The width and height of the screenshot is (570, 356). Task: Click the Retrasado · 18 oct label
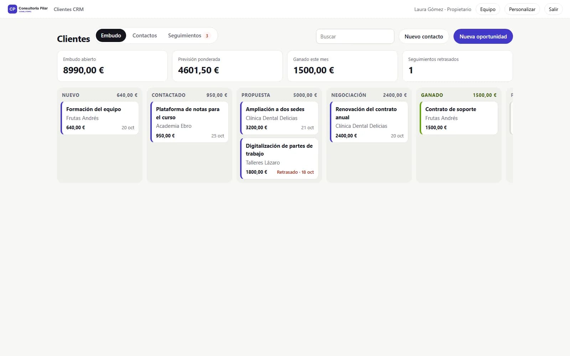(295, 172)
